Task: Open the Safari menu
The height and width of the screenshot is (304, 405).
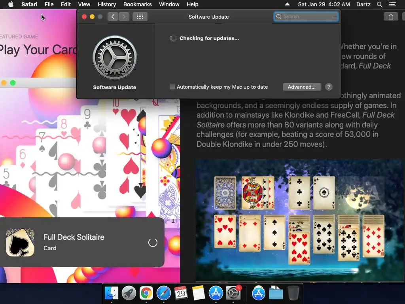Action: (29, 4)
